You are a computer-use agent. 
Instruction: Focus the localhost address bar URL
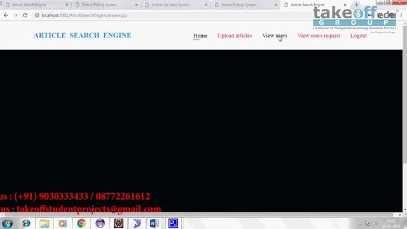coord(85,15)
